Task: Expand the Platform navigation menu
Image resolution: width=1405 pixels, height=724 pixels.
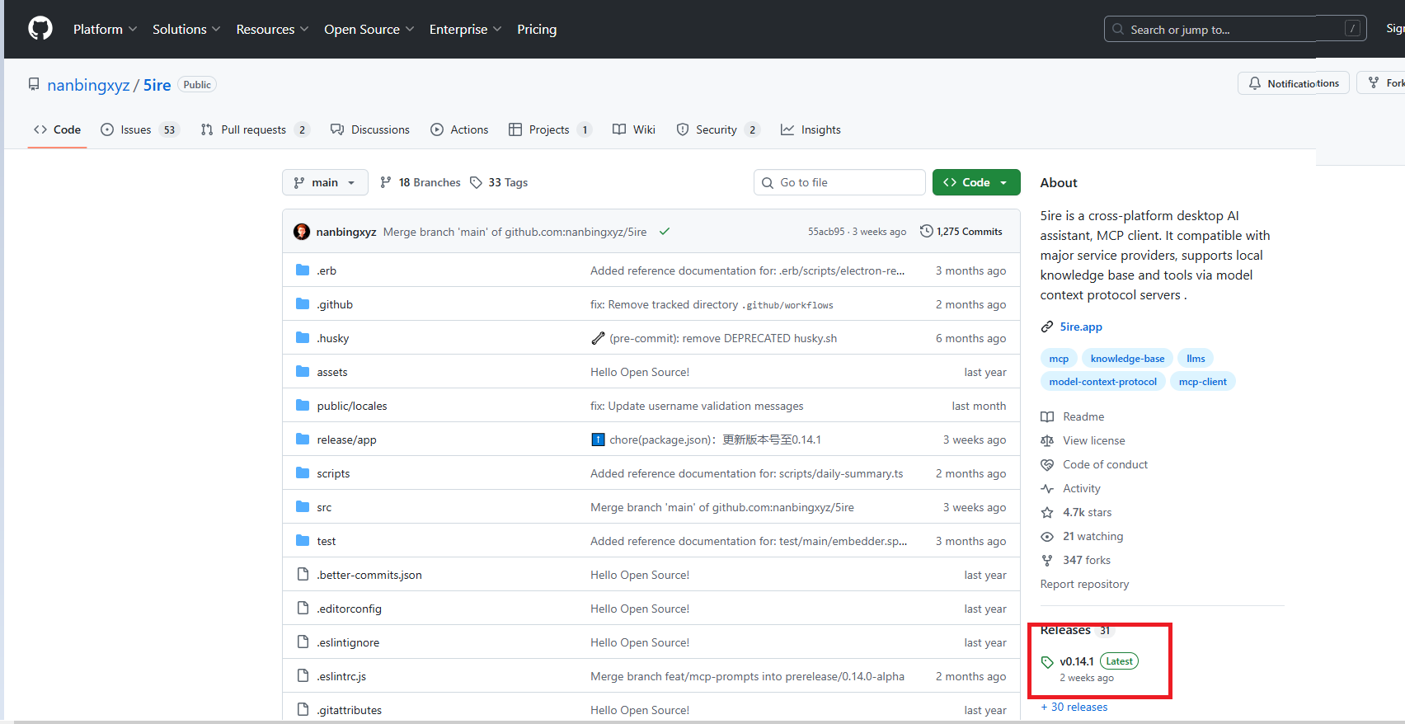Action: click(x=105, y=29)
